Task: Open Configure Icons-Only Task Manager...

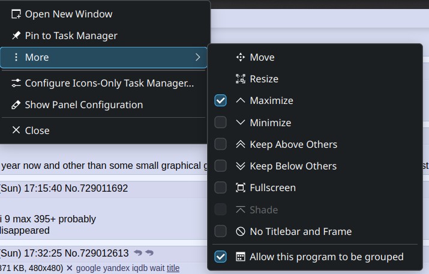Action: [x=103, y=83]
